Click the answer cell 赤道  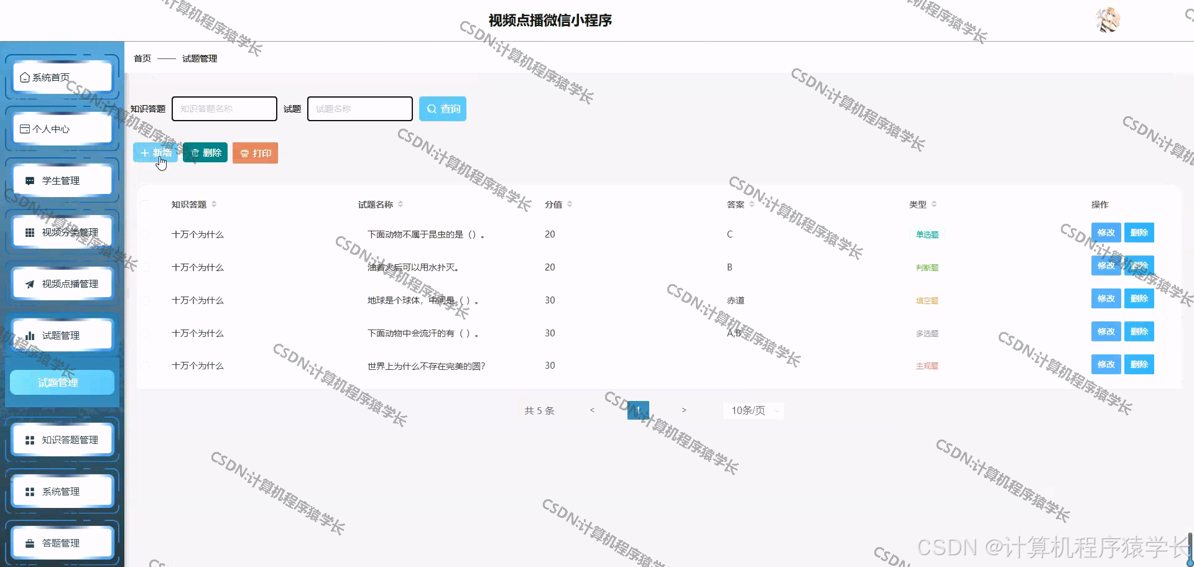[x=736, y=300]
